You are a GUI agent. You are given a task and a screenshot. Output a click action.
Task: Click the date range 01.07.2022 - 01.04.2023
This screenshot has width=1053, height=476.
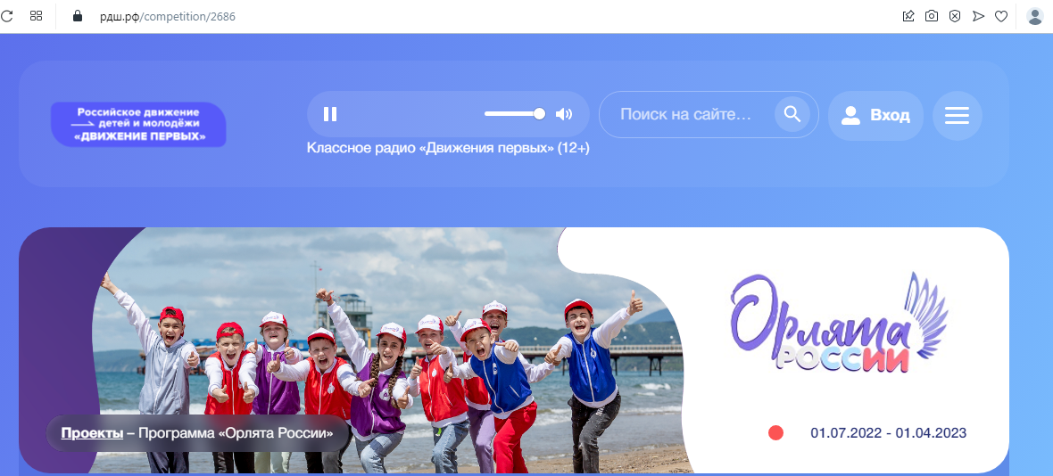click(889, 432)
